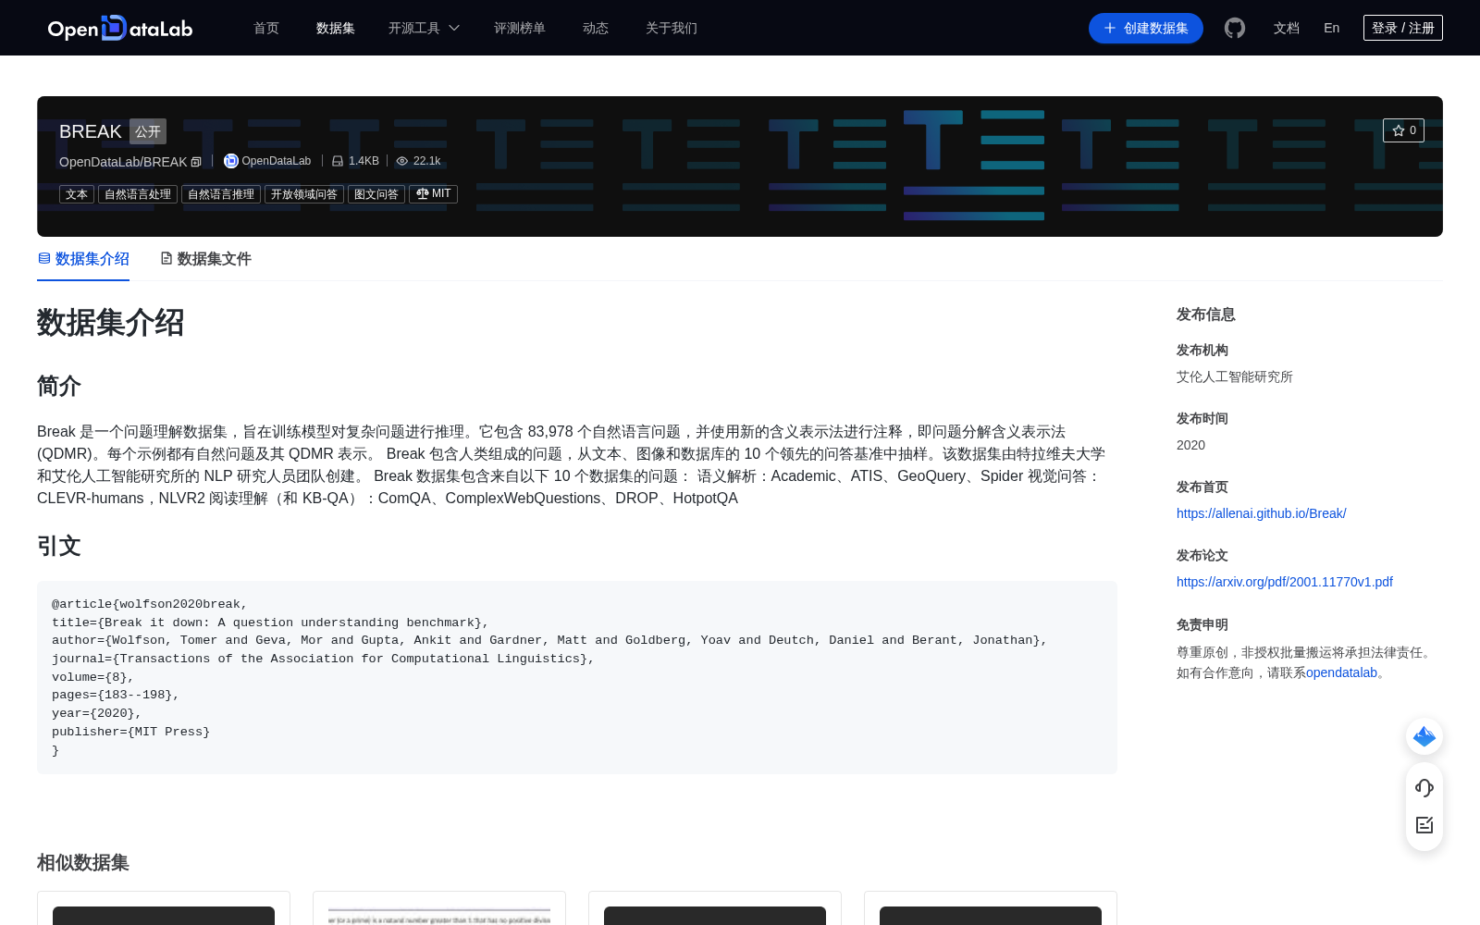Screen dimensions: 1480x925
Task: Click the 开放领域问答 tag
Action: tap(304, 194)
